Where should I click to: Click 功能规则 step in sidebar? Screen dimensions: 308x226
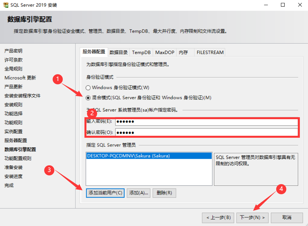(13, 123)
